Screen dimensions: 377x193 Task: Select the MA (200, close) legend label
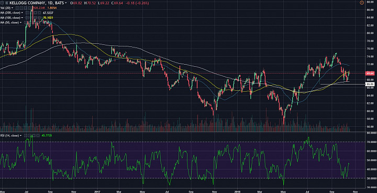10,13
